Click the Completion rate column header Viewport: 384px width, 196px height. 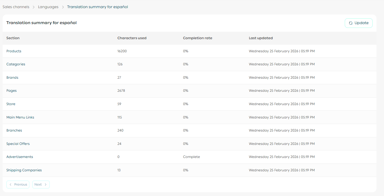coord(197,38)
